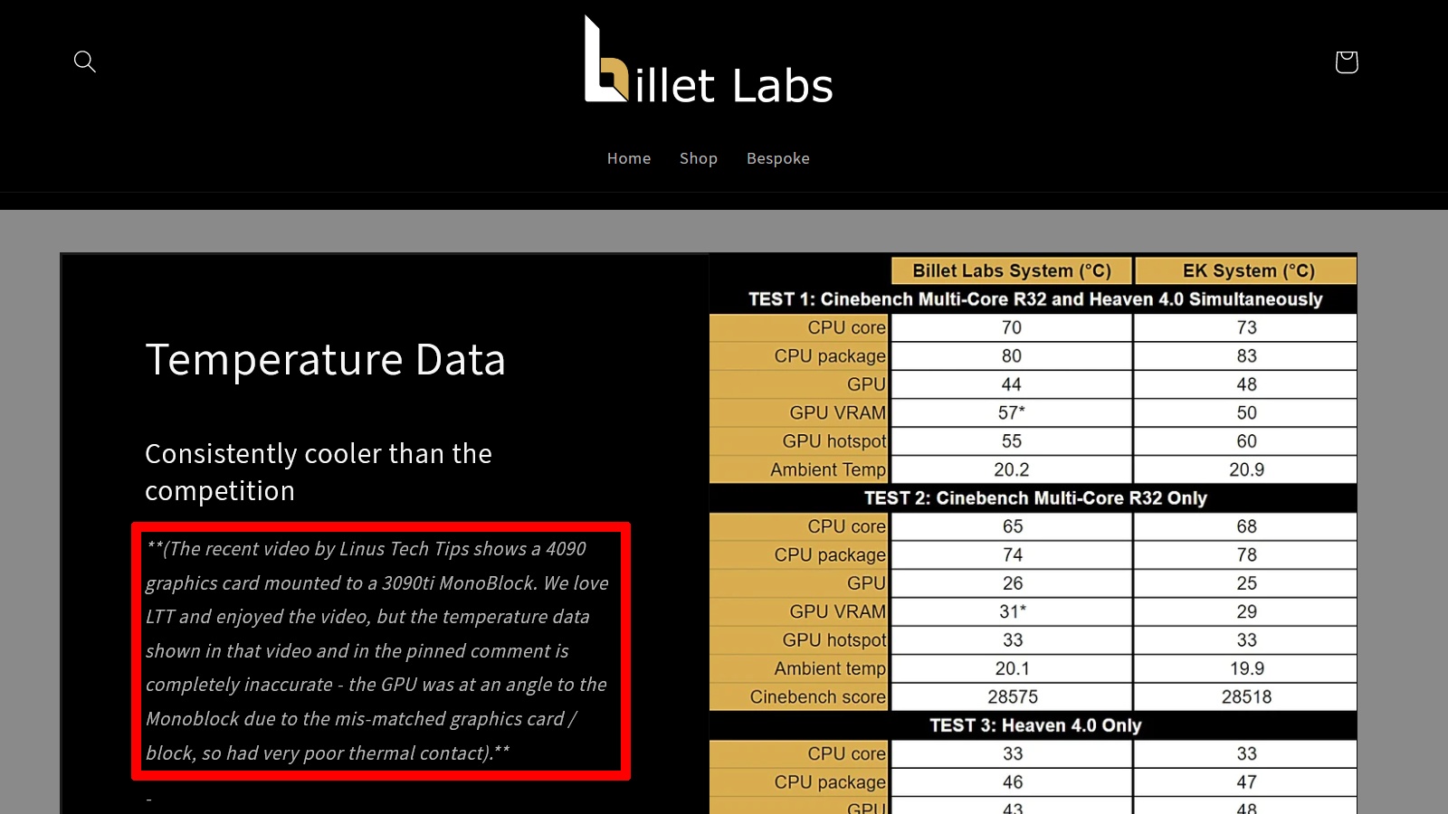Go to the Home menu item
The width and height of the screenshot is (1448, 814).
point(629,158)
